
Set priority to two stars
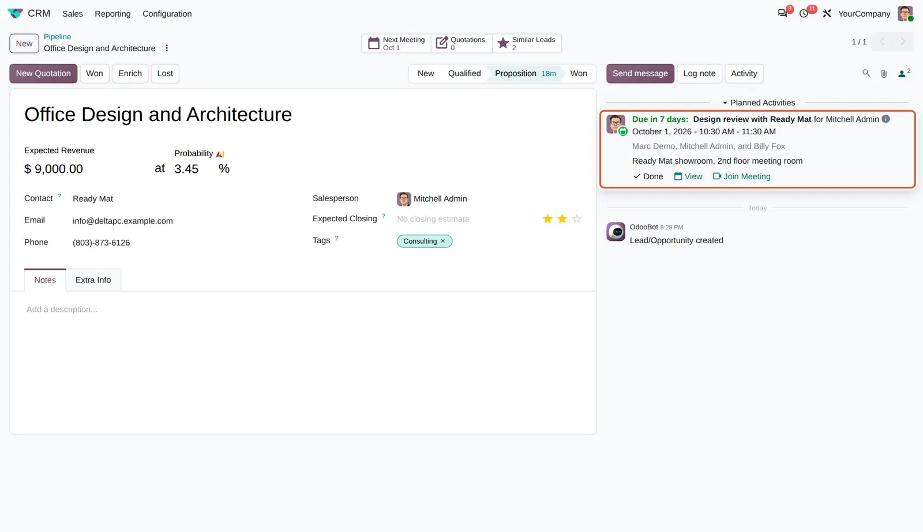click(x=562, y=219)
